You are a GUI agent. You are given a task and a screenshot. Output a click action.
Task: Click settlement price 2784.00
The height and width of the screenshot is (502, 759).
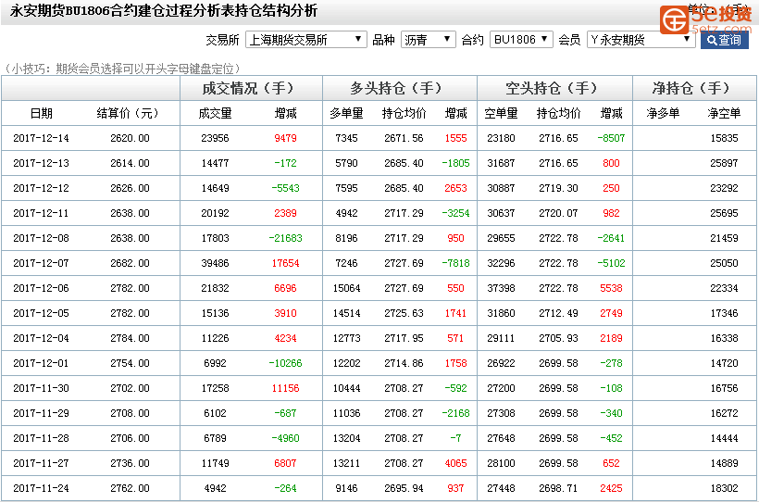[130, 338]
